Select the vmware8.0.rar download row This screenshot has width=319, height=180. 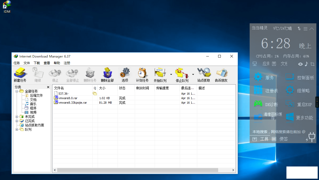tap(144, 98)
